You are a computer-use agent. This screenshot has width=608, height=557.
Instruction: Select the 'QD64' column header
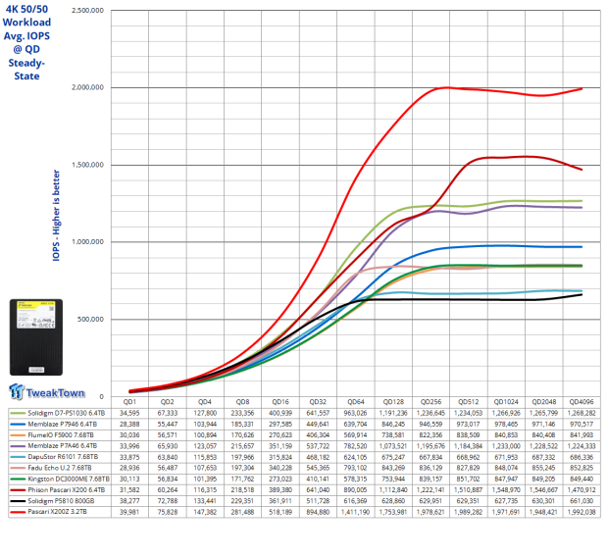(356, 402)
